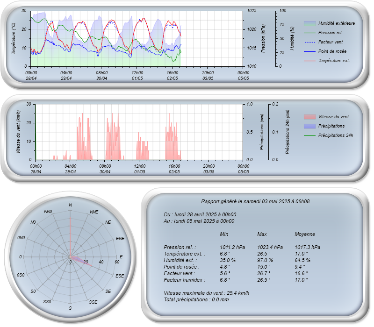This screenshot has width=374, height=327.
Task: Click the 'Du : lundi 28 avril 2025' line
Action: pyautogui.click(x=200, y=214)
